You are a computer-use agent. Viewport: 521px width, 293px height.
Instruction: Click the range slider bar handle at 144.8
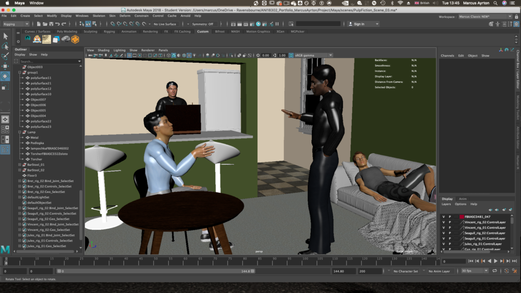(x=253, y=271)
